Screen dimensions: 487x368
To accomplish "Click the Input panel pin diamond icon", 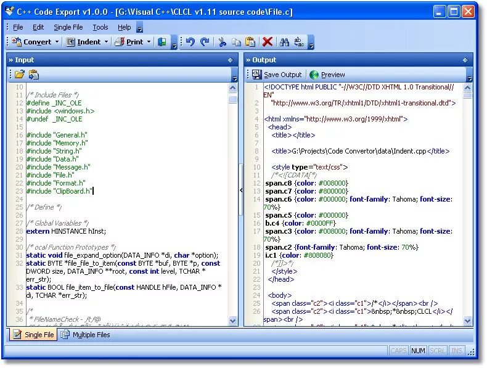I will (x=231, y=60).
